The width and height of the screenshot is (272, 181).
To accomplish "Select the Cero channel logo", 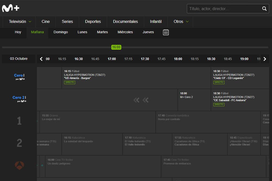I will [19, 77].
